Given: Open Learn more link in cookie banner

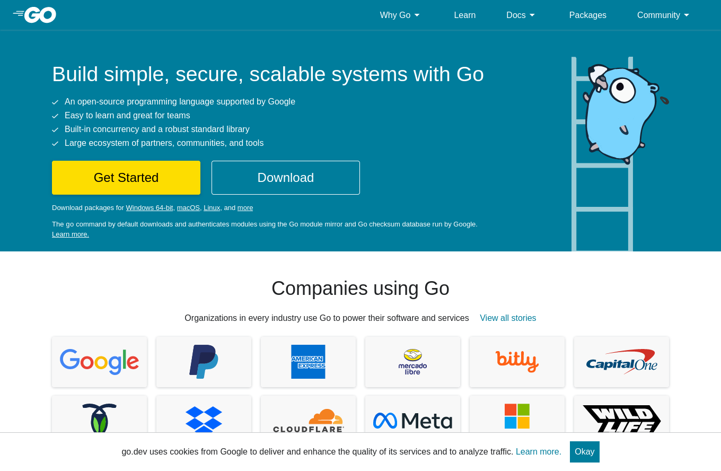Looking at the screenshot, I should click(539, 452).
